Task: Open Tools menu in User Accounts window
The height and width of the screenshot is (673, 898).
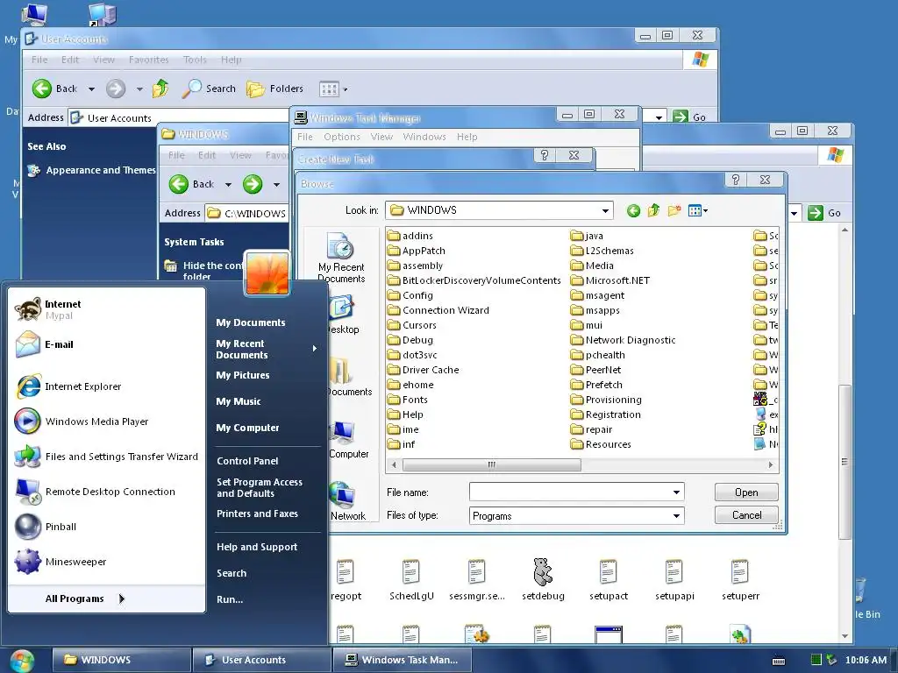Action: pos(195,60)
